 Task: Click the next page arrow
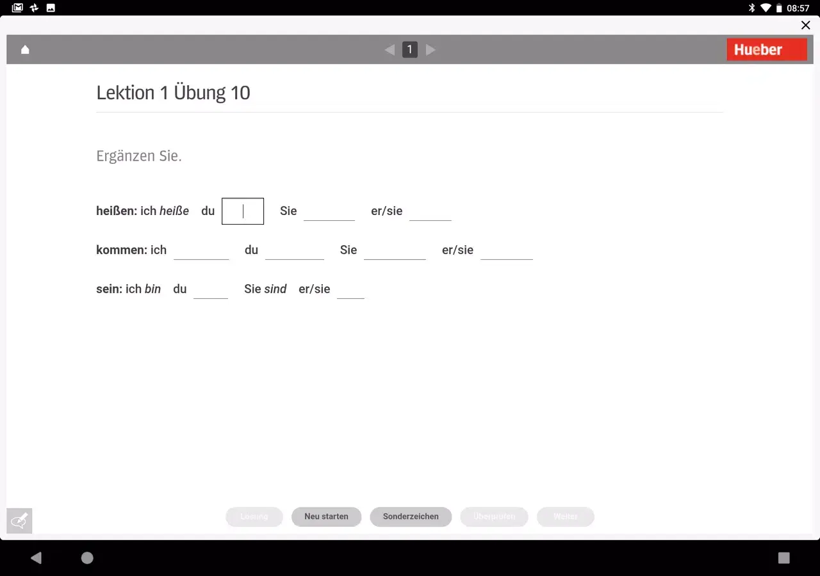tap(430, 49)
